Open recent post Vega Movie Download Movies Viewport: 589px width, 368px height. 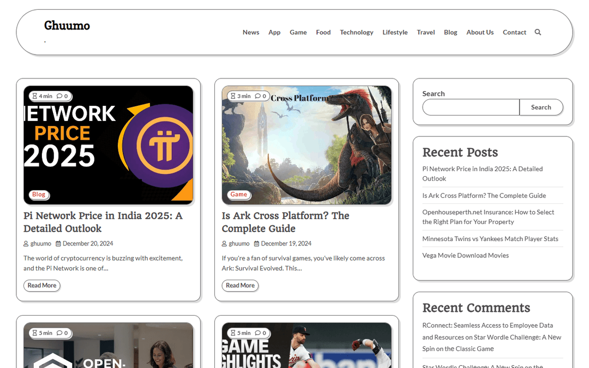point(465,255)
